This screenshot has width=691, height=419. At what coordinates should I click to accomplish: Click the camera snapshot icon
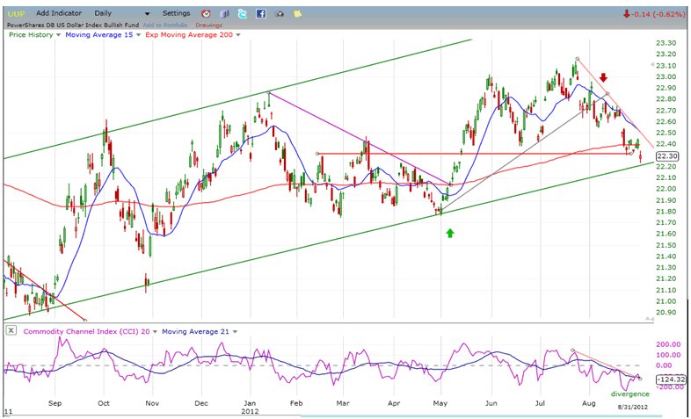click(280, 14)
